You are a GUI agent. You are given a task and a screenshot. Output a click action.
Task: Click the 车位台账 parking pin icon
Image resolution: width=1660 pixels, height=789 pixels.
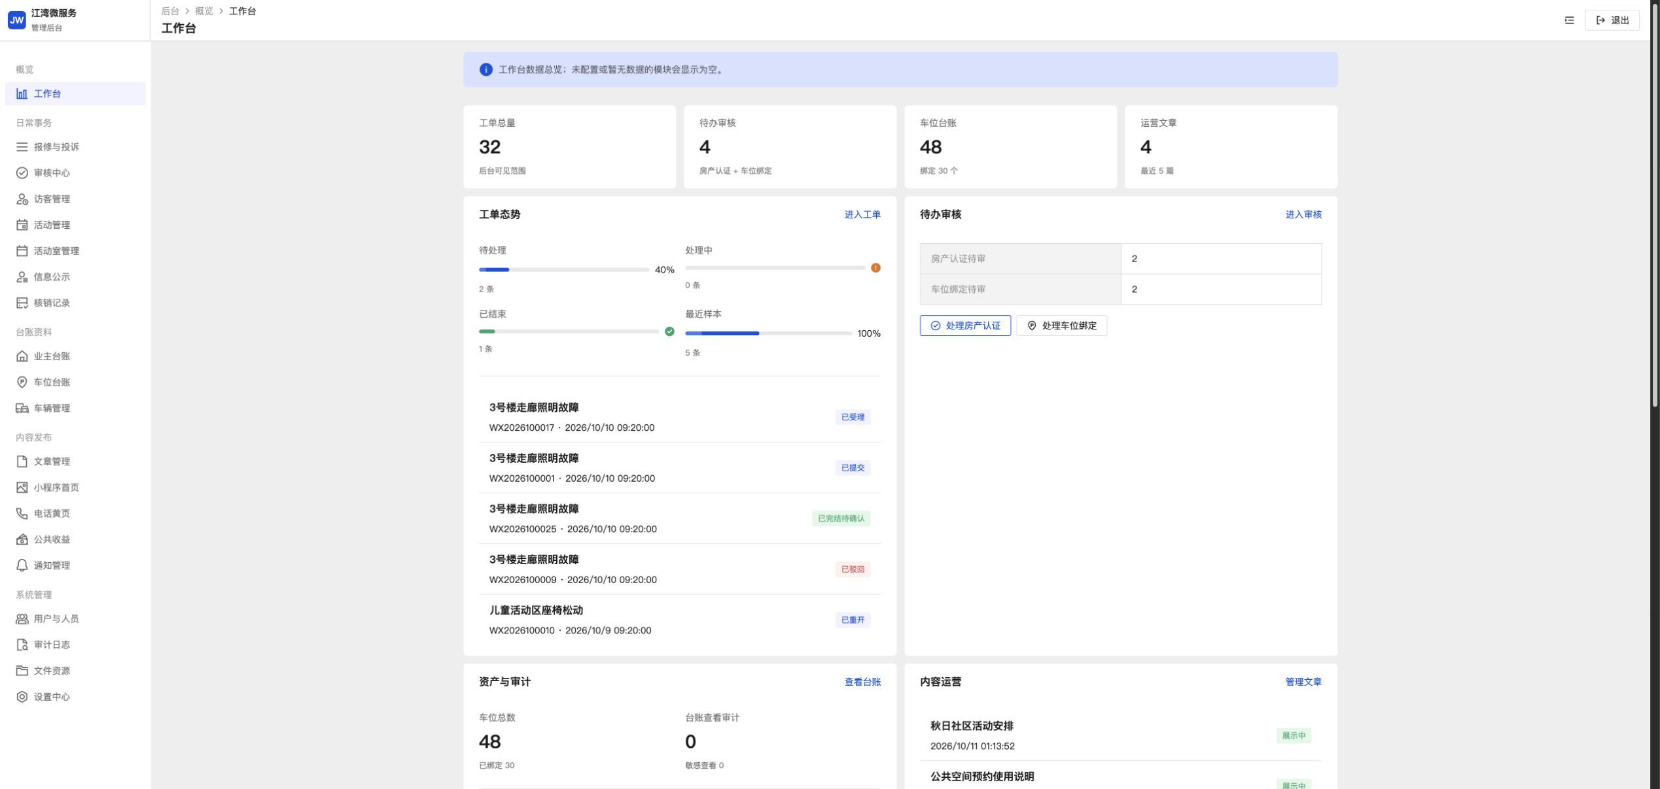[22, 382]
